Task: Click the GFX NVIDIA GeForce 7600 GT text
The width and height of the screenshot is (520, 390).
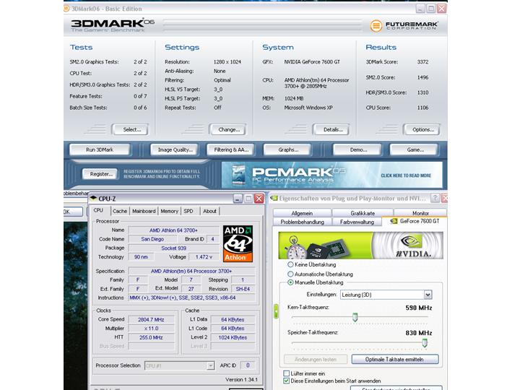Action: 312,61
